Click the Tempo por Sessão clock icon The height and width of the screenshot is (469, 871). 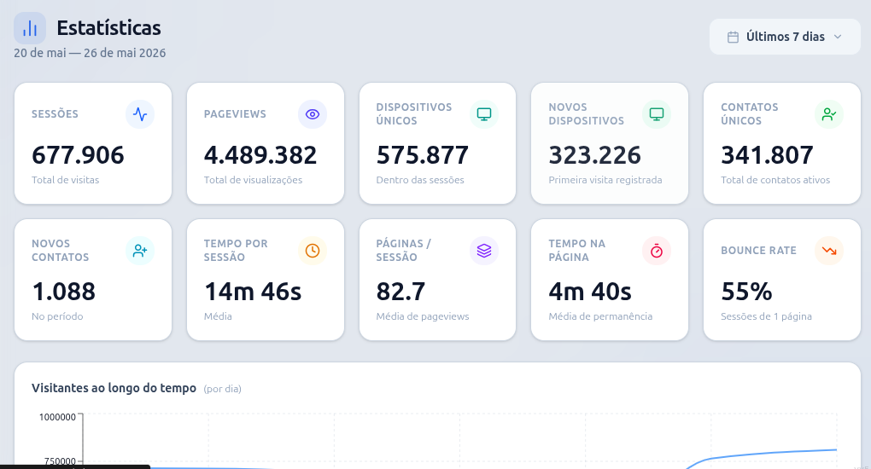click(313, 251)
